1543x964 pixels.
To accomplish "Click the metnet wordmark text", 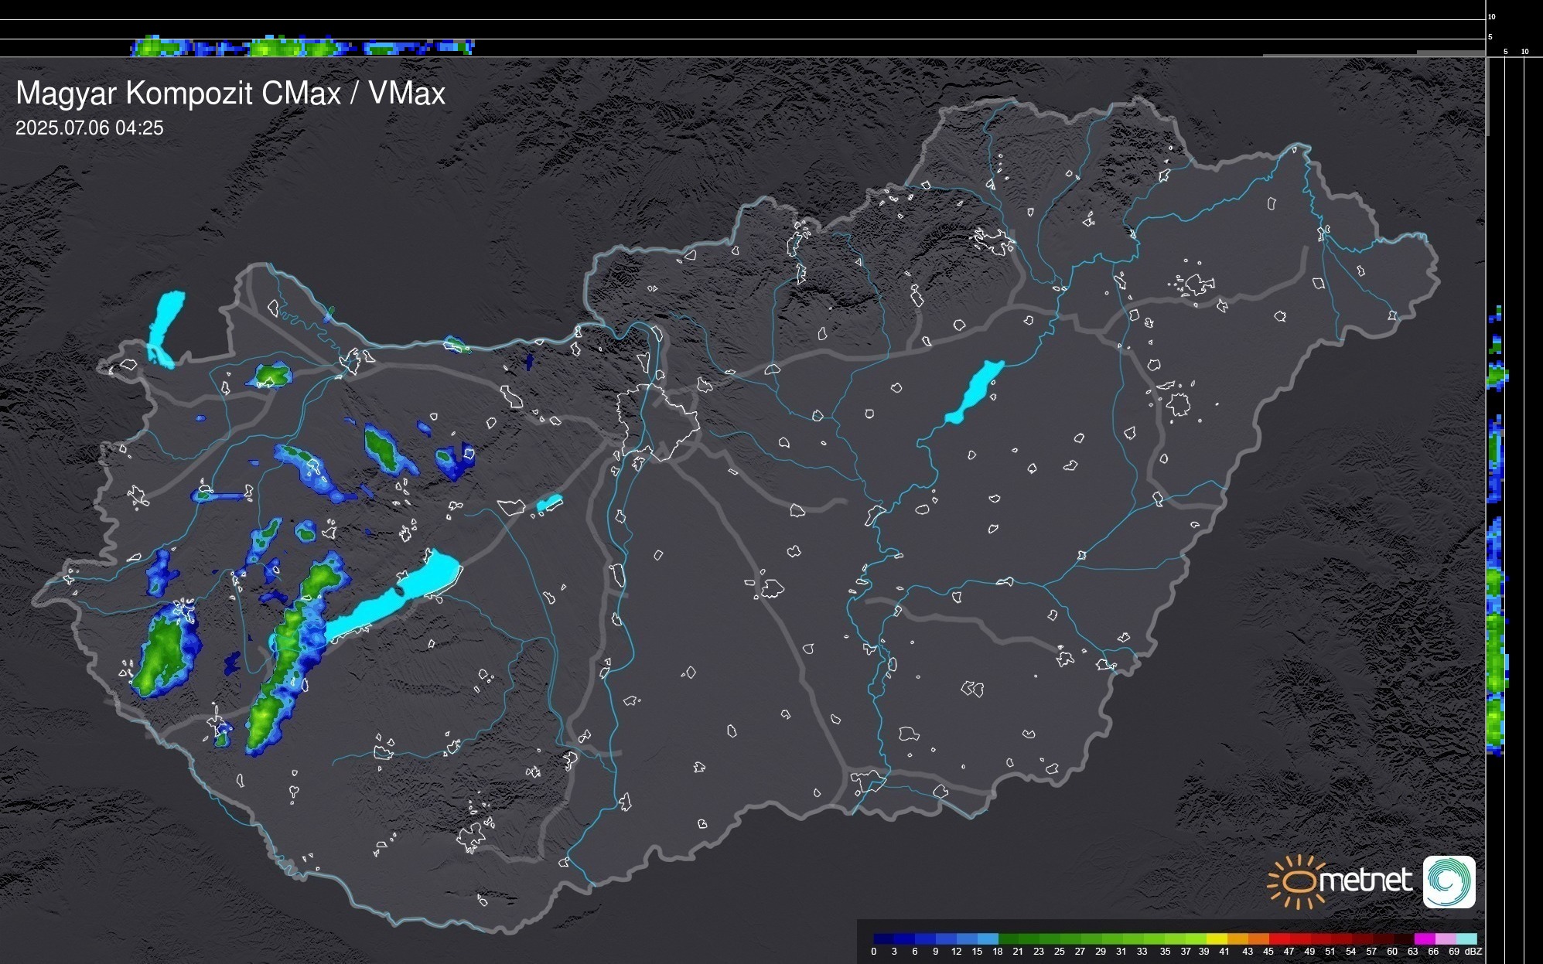I will (1365, 881).
